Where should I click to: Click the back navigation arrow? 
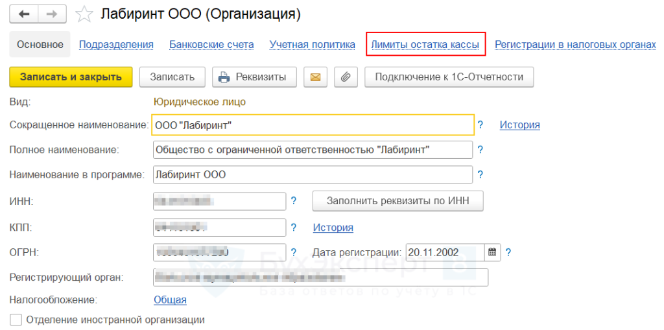coord(24,14)
